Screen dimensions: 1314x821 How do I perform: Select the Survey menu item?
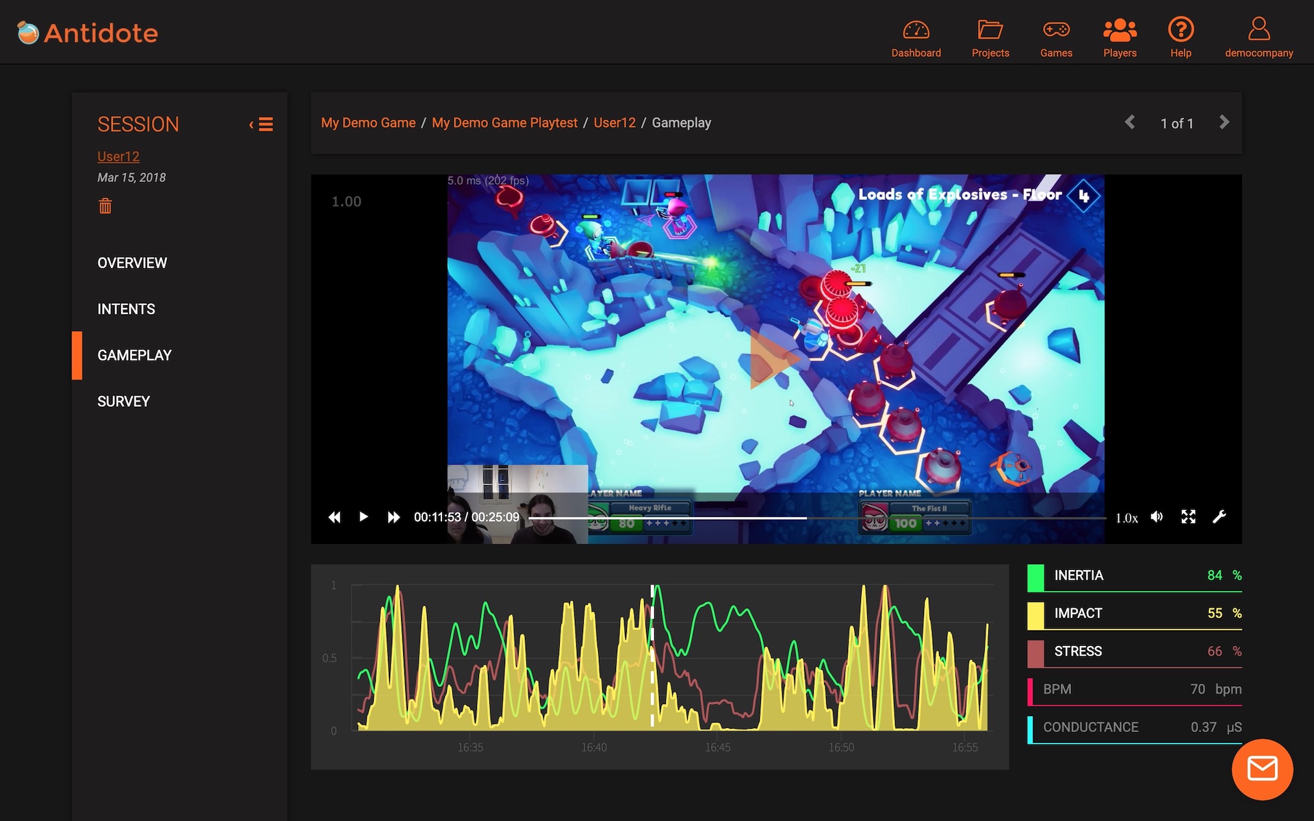click(123, 402)
